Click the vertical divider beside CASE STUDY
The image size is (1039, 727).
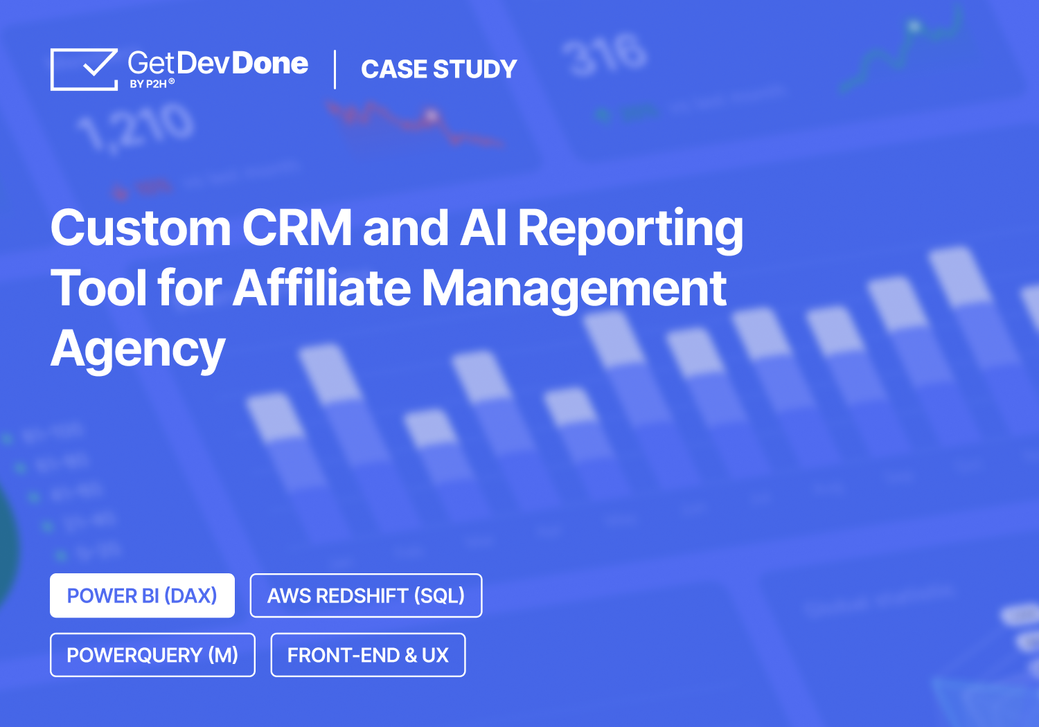(335, 69)
